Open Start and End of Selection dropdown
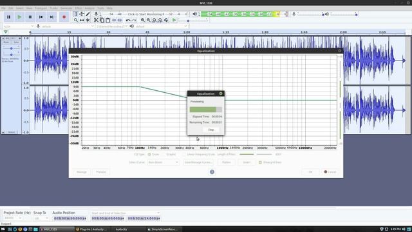The width and height of the screenshot is (412, 232). (126, 213)
